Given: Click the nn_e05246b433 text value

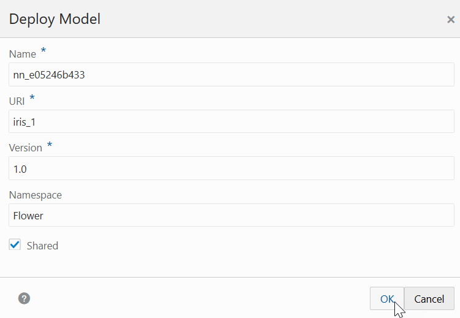Looking at the screenshot, I should [49, 75].
